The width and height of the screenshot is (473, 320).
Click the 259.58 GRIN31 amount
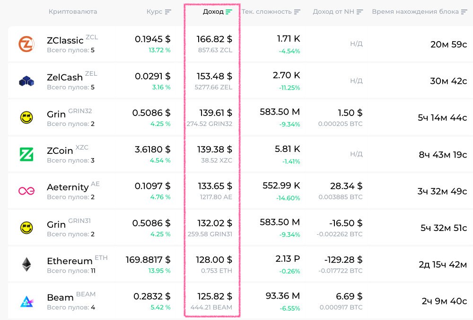point(210,234)
